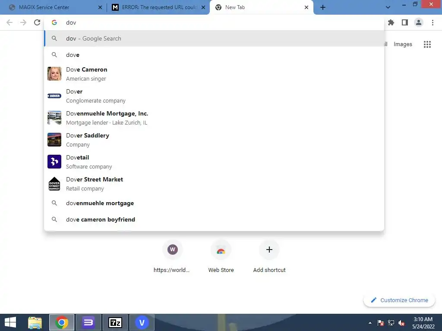Select 'dov - Google Search' suggestion
This screenshot has width=442, height=331.
click(x=214, y=38)
